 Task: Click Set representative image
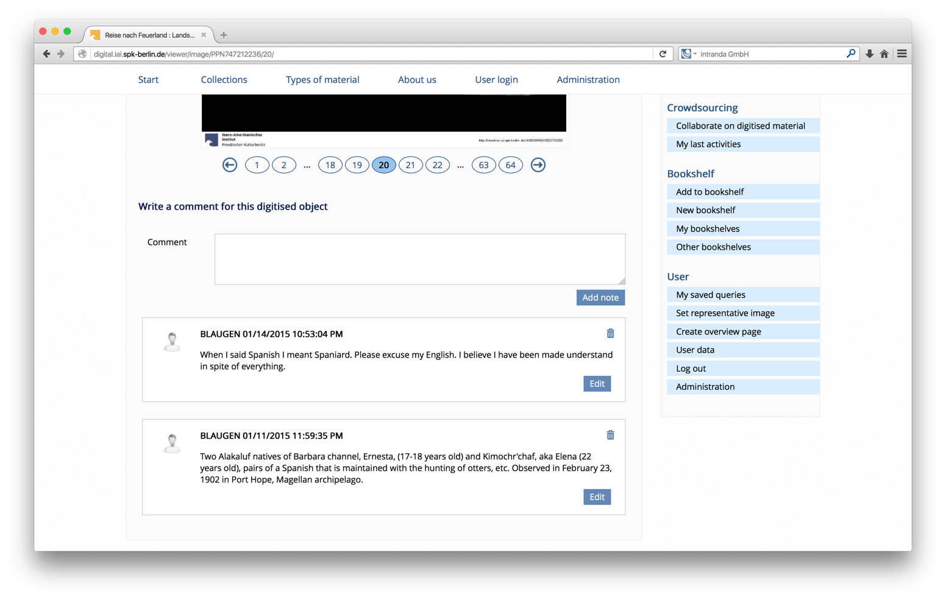pos(743,313)
